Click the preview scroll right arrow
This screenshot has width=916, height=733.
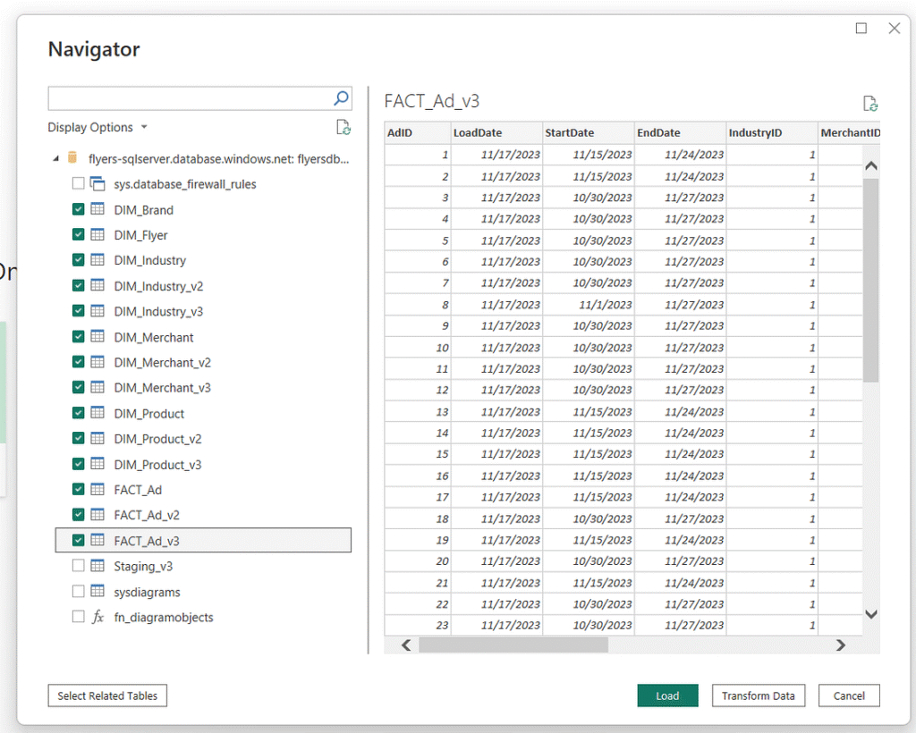click(x=840, y=645)
